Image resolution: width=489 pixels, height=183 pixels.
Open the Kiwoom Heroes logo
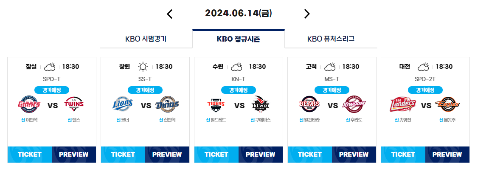coord(354,104)
